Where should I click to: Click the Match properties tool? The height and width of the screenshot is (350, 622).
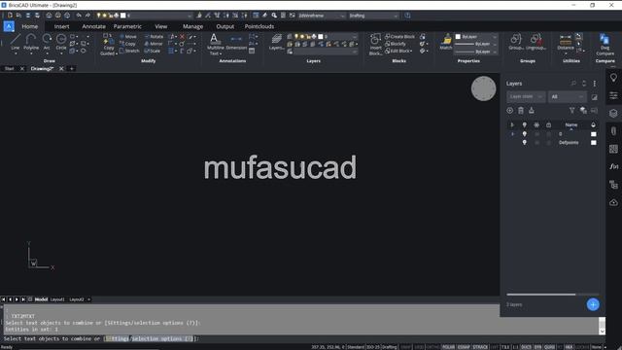click(446, 42)
